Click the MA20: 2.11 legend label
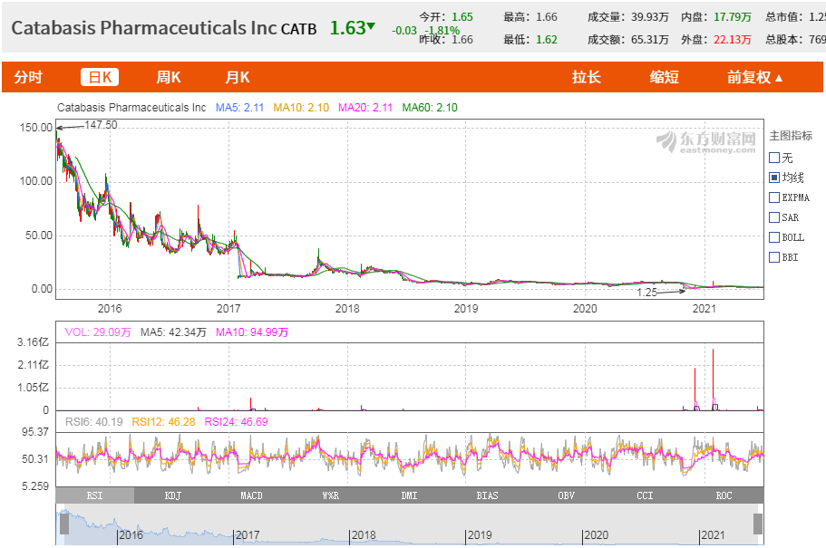Image resolution: width=826 pixels, height=548 pixels. tap(365, 108)
